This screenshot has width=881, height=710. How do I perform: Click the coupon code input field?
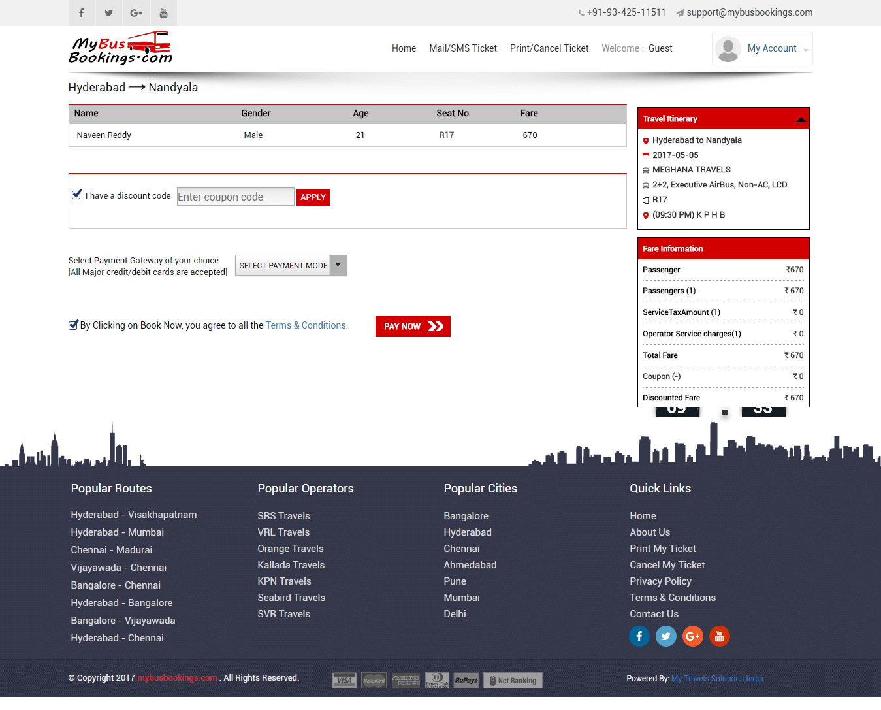236,197
